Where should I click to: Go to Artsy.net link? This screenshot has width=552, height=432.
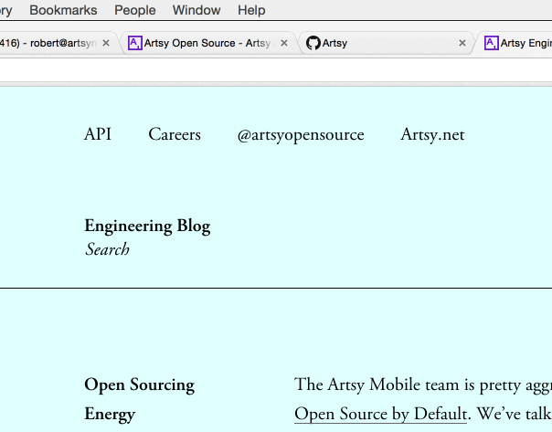pos(432,135)
